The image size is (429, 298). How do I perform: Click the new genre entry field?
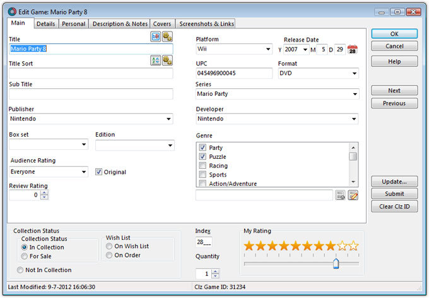point(264,195)
